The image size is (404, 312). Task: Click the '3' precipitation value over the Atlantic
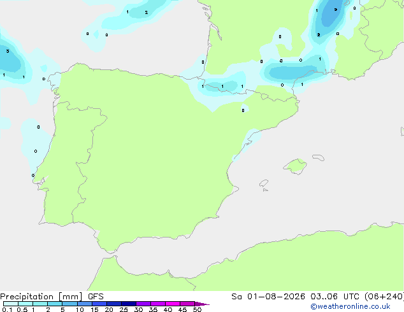tap(8, 51)
